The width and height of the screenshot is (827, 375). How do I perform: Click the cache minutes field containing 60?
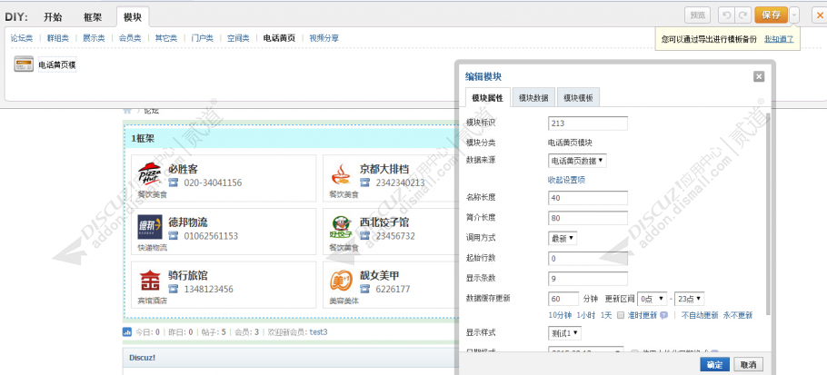pyautogui.click(x=563, y=299)
